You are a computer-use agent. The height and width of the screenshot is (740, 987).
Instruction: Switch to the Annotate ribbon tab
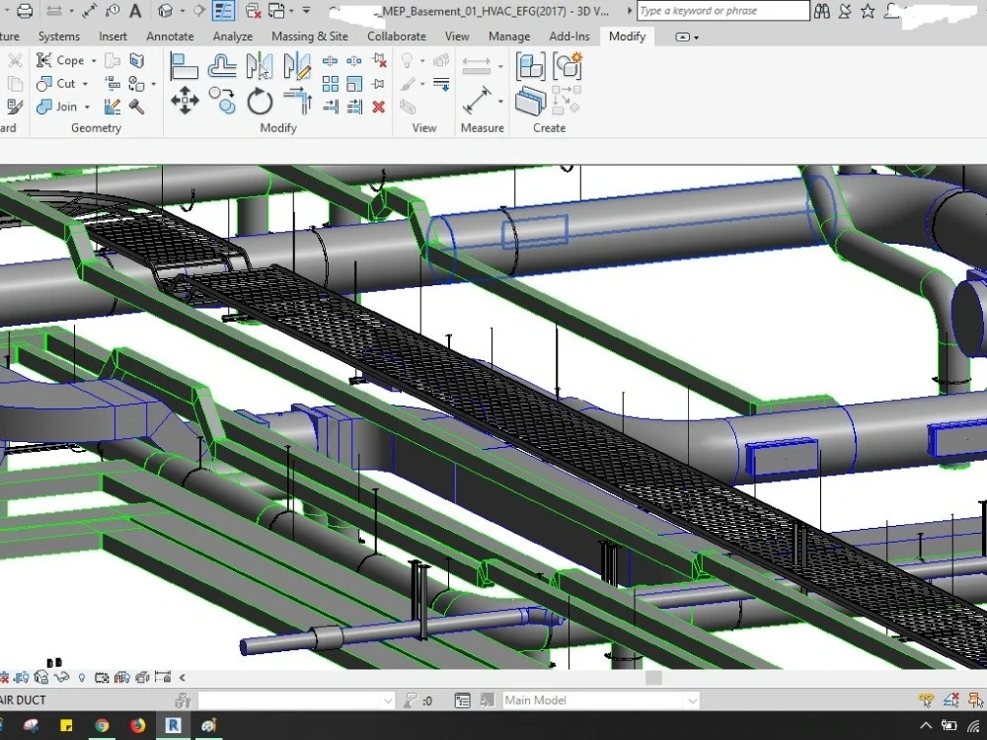pyautogui.click(x=170, y=37)
